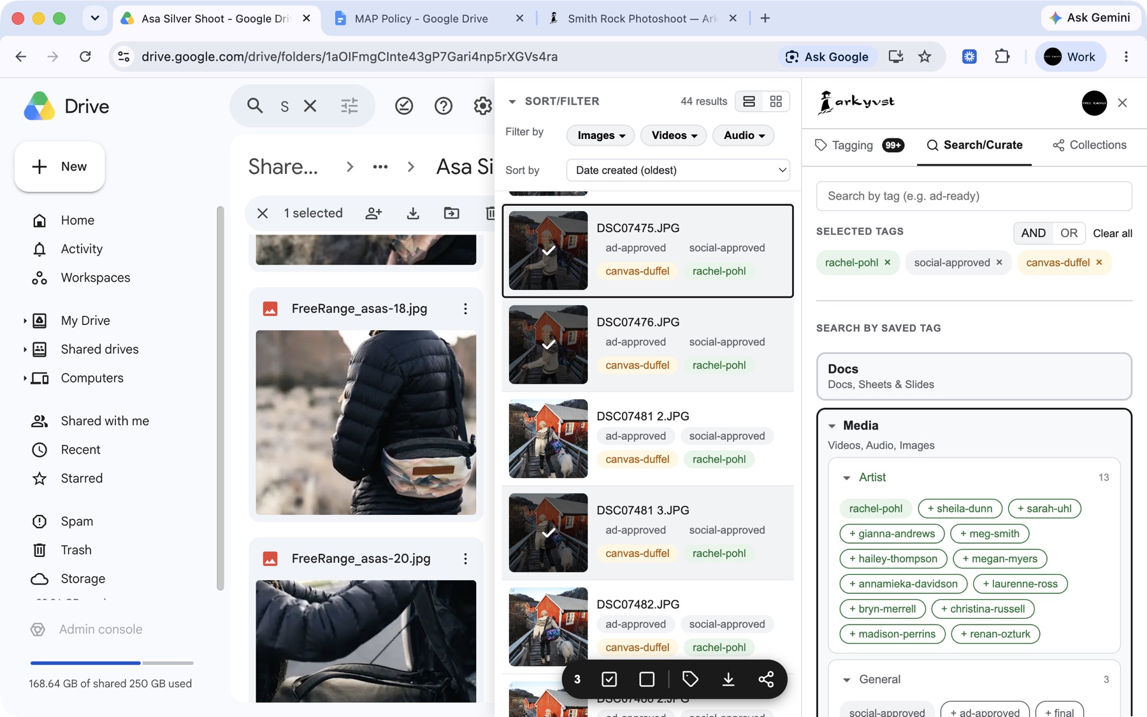This screenshot has width=1147, height=717.
Task: Click the Search by tag input field
Action: [x=974, y=196]
